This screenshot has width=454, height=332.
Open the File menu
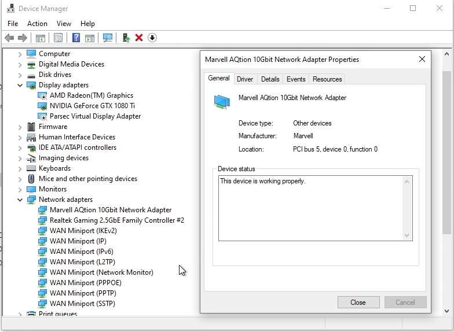13,23
